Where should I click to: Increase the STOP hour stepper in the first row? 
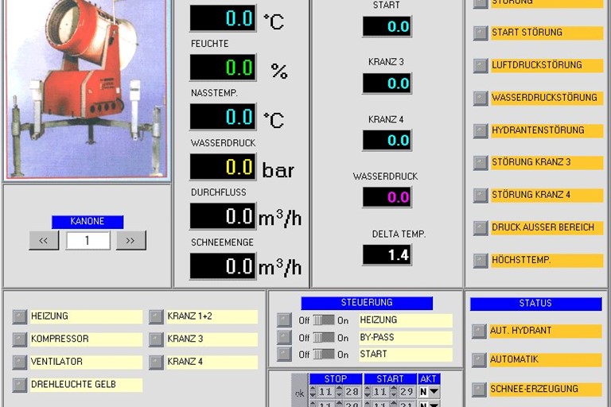click(313, 389)
